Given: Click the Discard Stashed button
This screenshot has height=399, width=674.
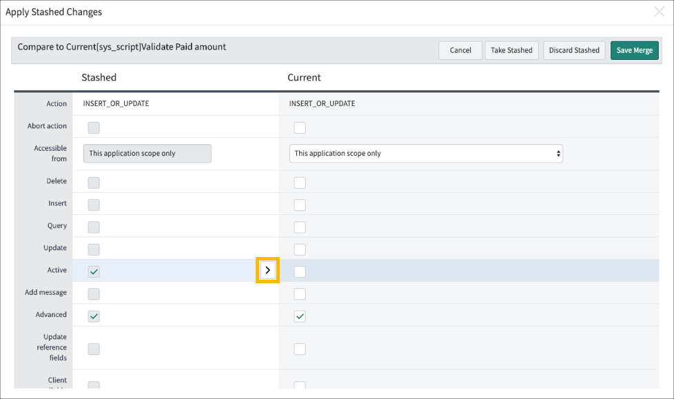Looking at the screenshot, I should 573,50.
